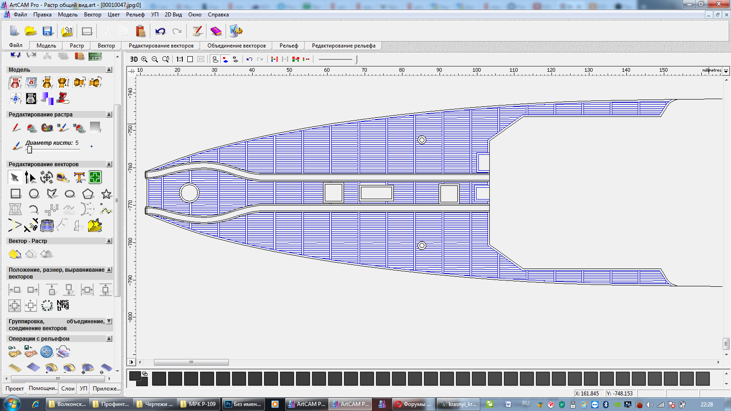The image size is (731, 411).
Task: Choose the vector text tool
Action: coord(79,177)
